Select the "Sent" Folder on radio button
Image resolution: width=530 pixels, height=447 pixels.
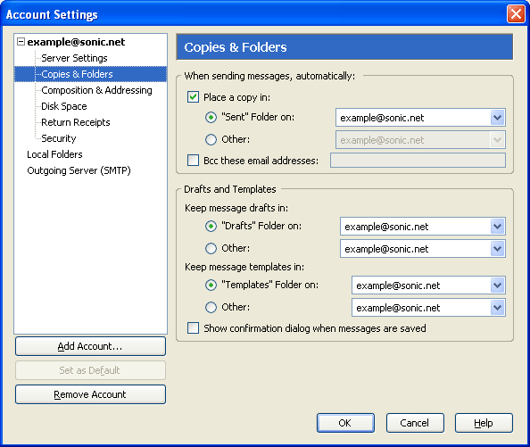coord(211,117)
